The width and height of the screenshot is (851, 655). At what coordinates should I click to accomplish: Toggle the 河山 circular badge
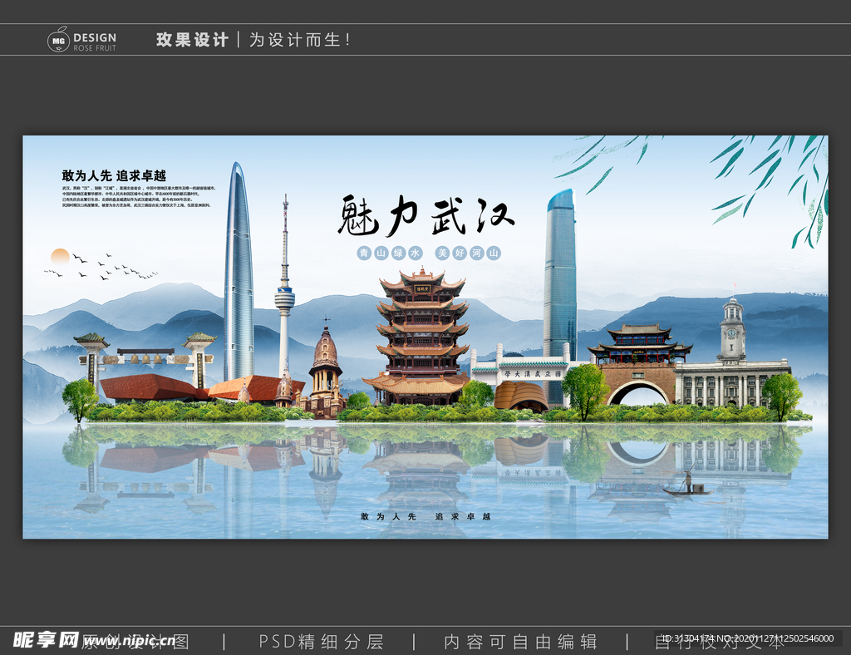coord(476,254)
